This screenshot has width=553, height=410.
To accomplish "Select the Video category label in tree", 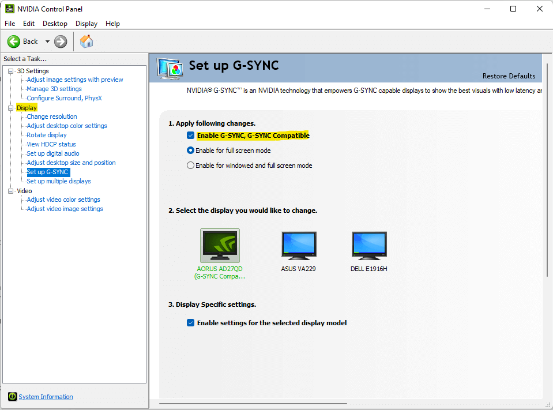I will coord(24,191).
